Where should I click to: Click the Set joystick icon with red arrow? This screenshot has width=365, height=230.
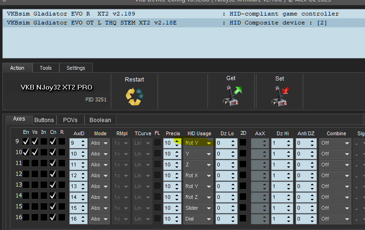pyautogui.click(x=280, y=96)
